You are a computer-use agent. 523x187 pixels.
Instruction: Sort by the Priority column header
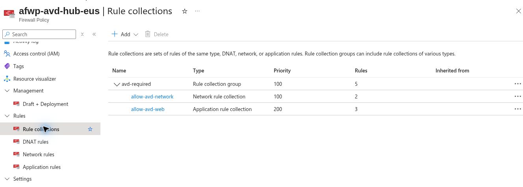pos(282,70)
